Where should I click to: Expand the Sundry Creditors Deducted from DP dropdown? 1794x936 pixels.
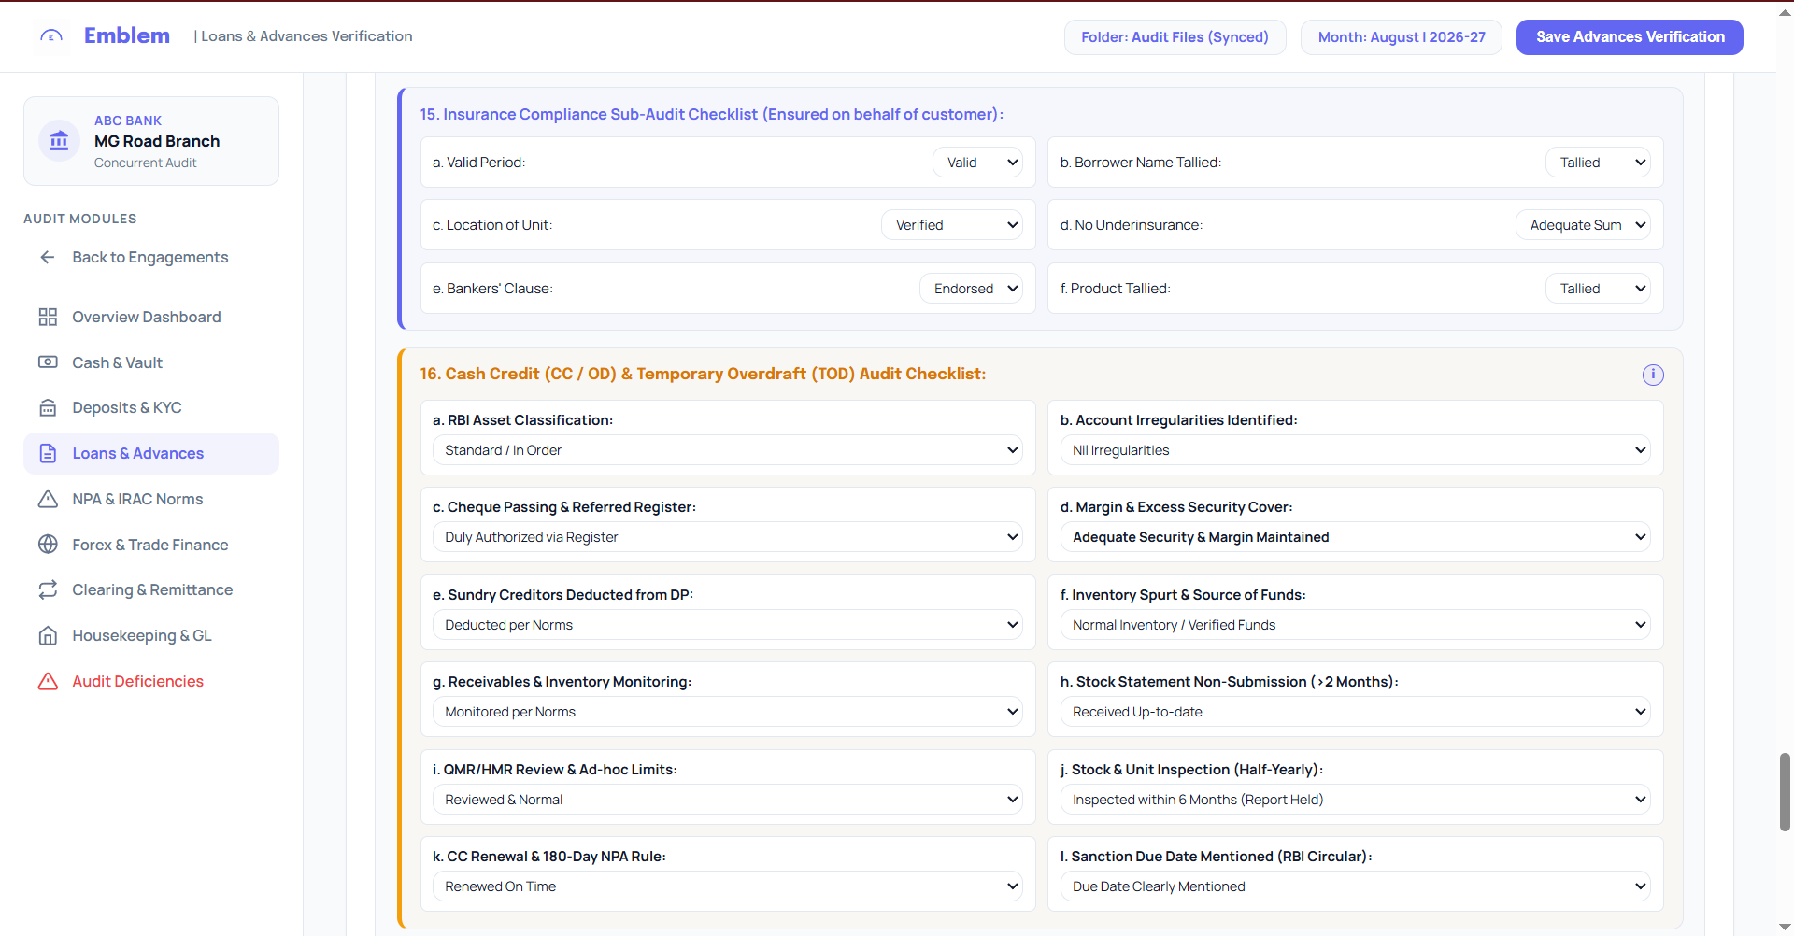(728, 625)
